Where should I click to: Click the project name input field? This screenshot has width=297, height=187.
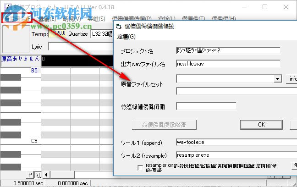click(x=228, y=50)
